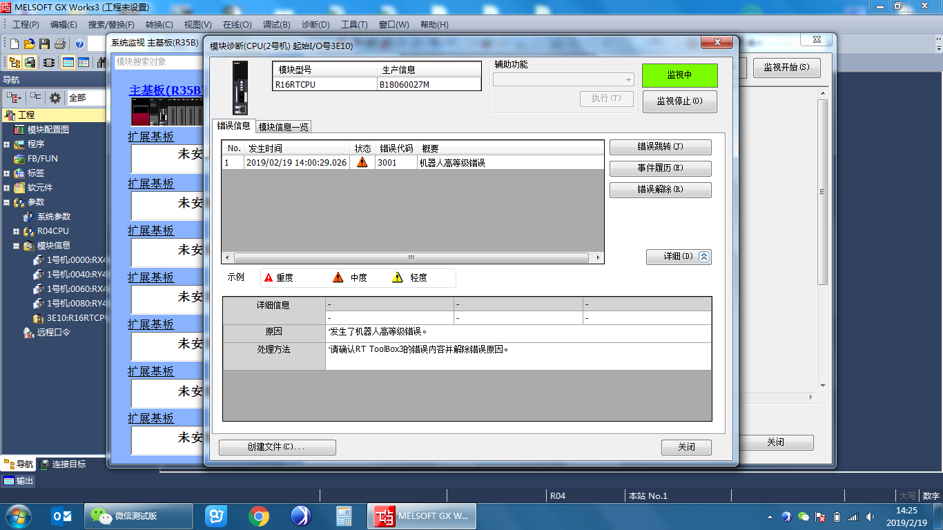This screenshot has width=943, height=530.
Task: Click the Save floppy disk icon
Action: (x=44, y=44)
